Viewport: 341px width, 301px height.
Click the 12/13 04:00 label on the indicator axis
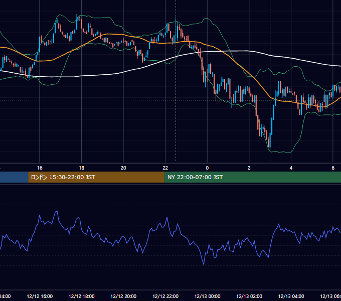(x=291, y=296)
